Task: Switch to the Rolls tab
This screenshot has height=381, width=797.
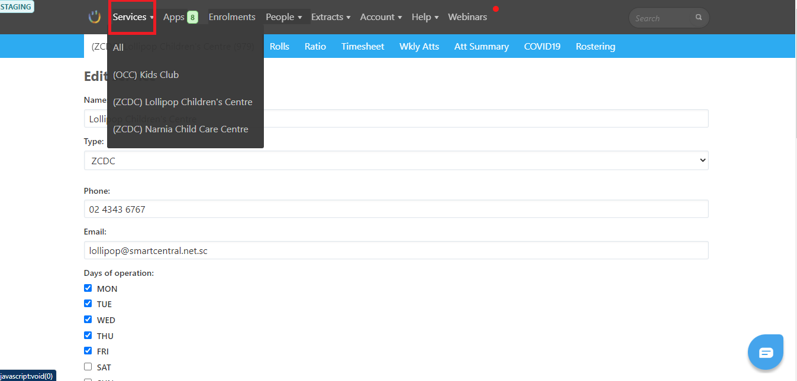Action: (279, 46)
